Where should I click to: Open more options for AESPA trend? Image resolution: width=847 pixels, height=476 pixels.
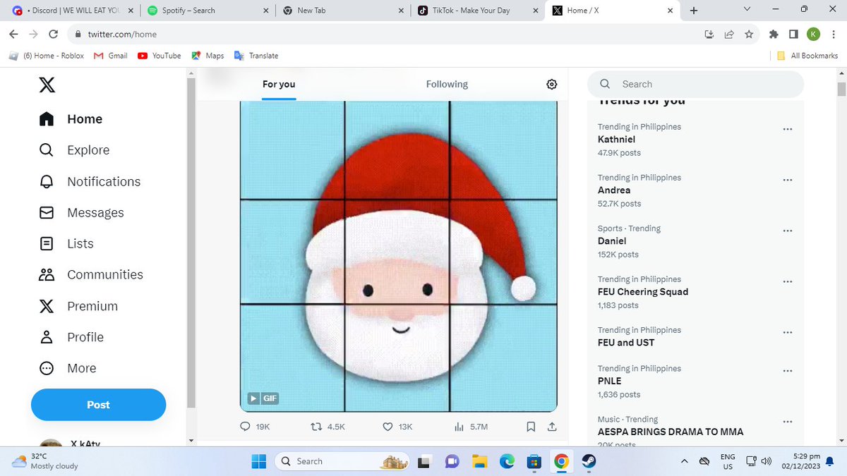pyautogui.click(x=788, y=421)
